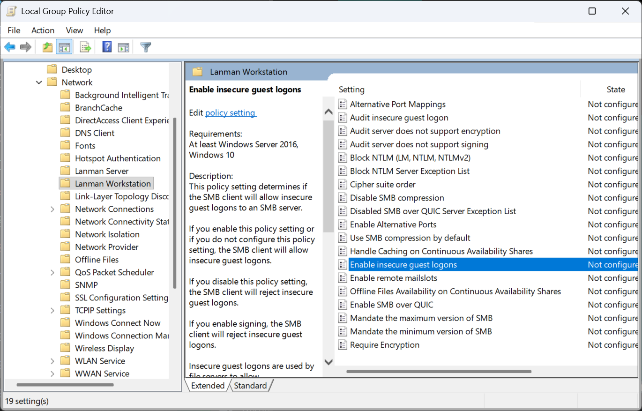Viewport: 642px width, 411px height.
Task: Collapse the Network tree node
Action: (39, 82)
